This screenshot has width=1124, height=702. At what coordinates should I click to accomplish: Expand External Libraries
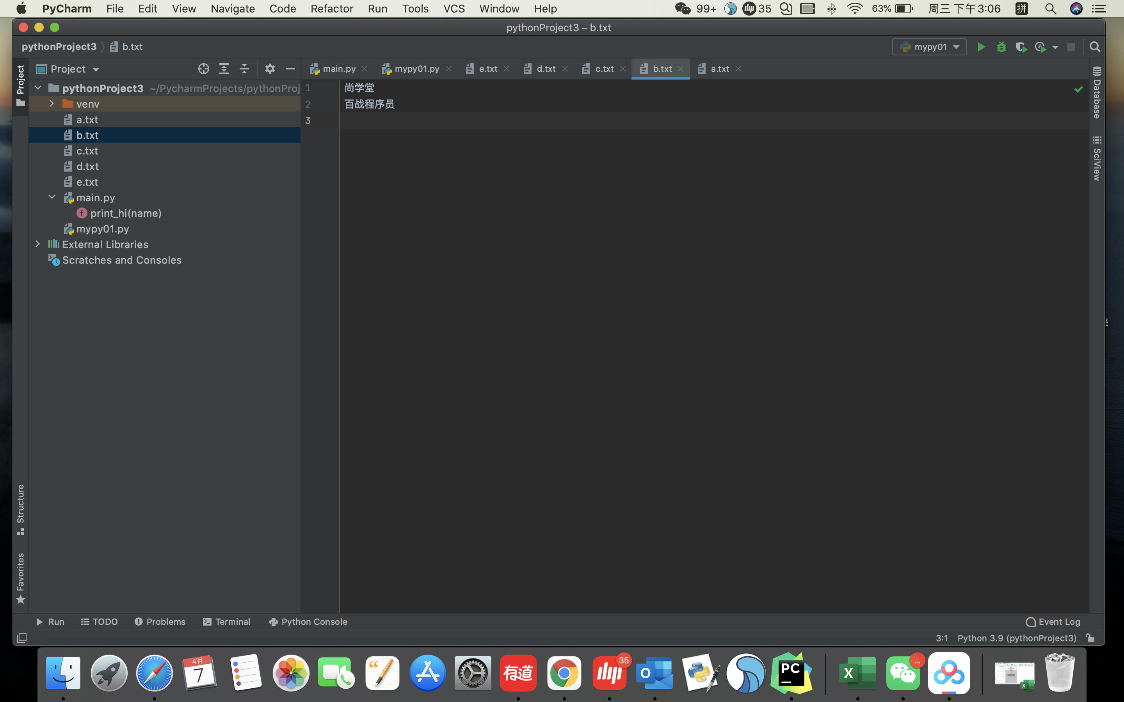(x=37, y=244)
